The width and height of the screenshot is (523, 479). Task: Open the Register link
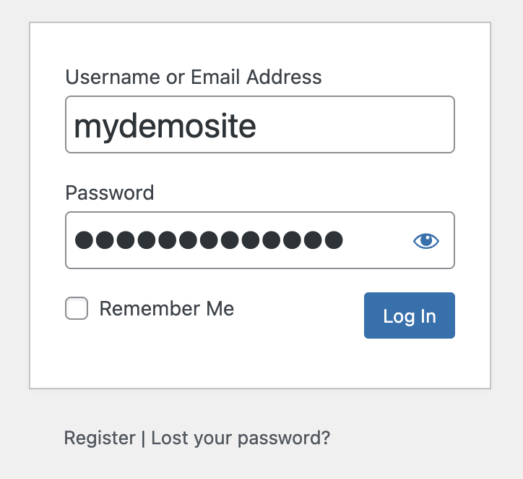pos(100,438)
